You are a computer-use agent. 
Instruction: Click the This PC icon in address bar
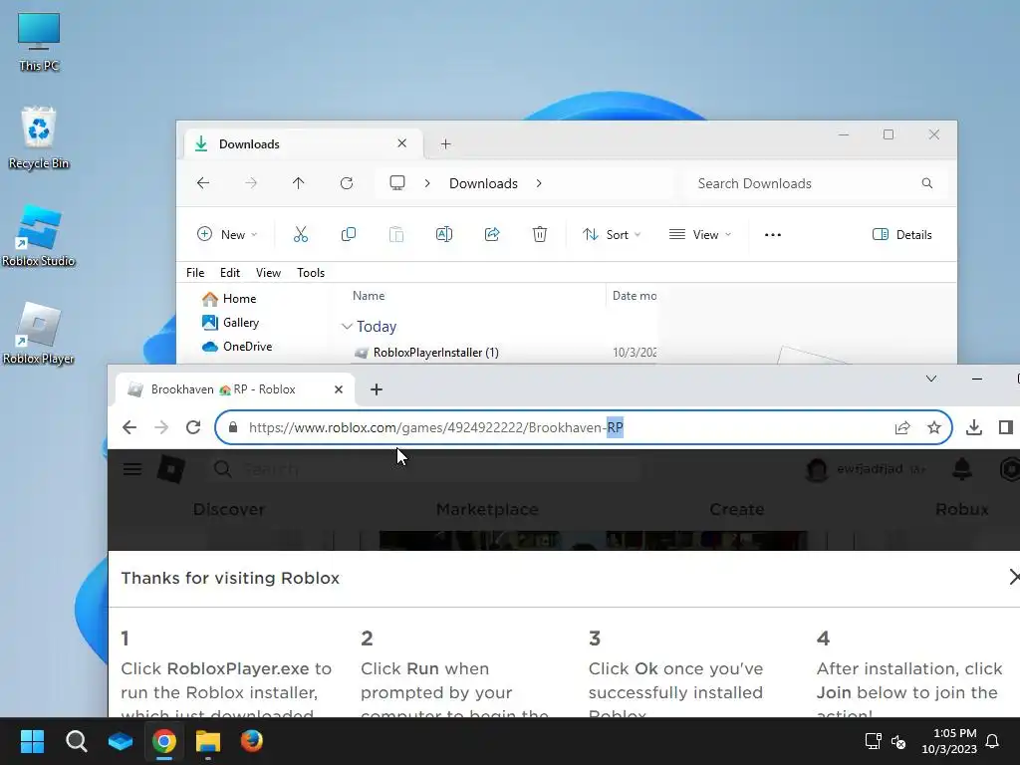click(397, 183)
